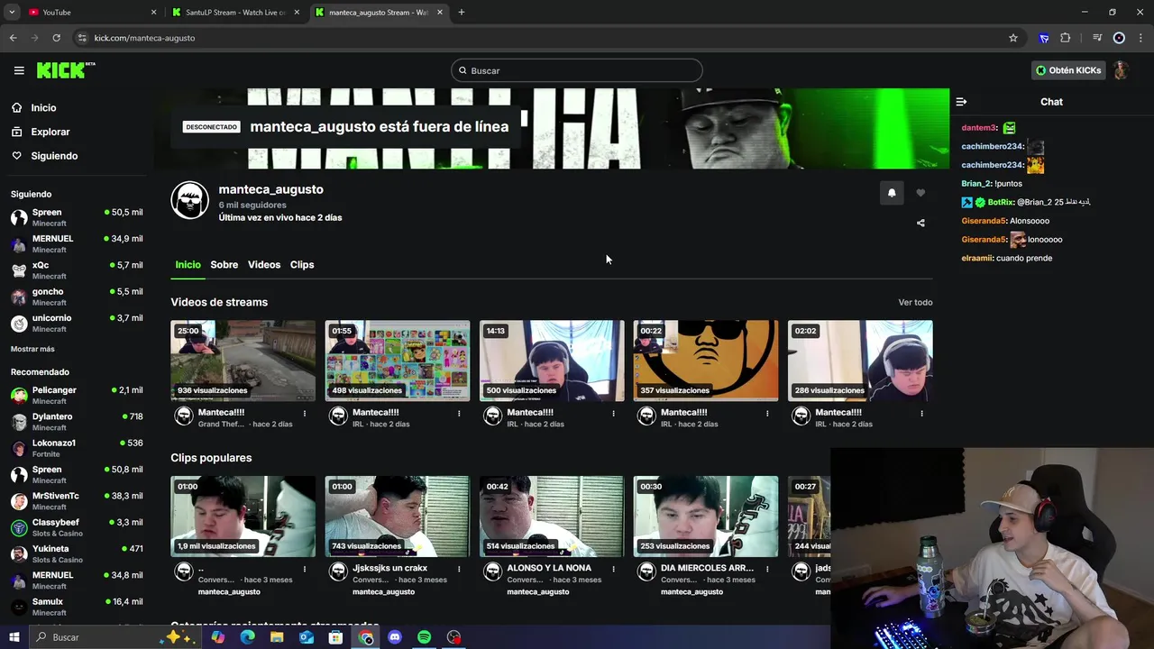Switch to the Sobre tab
Viewport: 1154px width, 649px height.
point(224,265)
